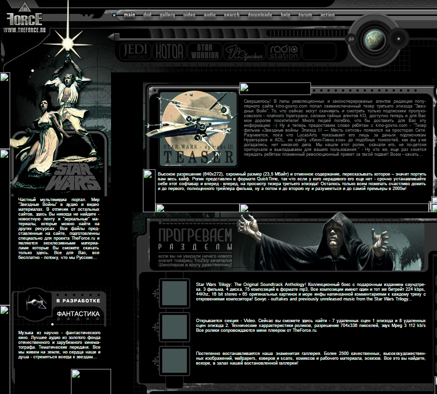Click the Музыка из научно-фантастического кино text

point(59,345)
